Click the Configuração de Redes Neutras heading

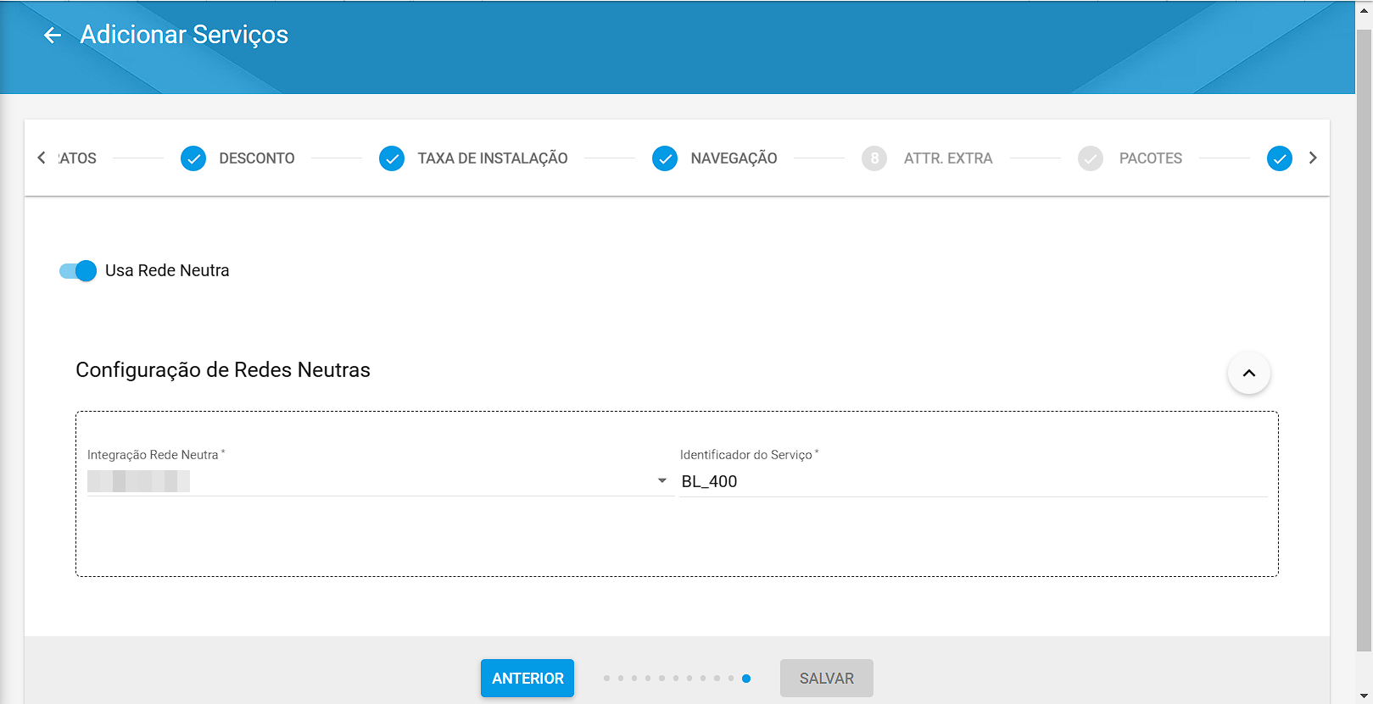click(x=223, y=370)
